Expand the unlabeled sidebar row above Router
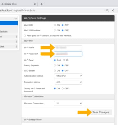This screenshot has width=118, height=125. [x=9, y=42]
